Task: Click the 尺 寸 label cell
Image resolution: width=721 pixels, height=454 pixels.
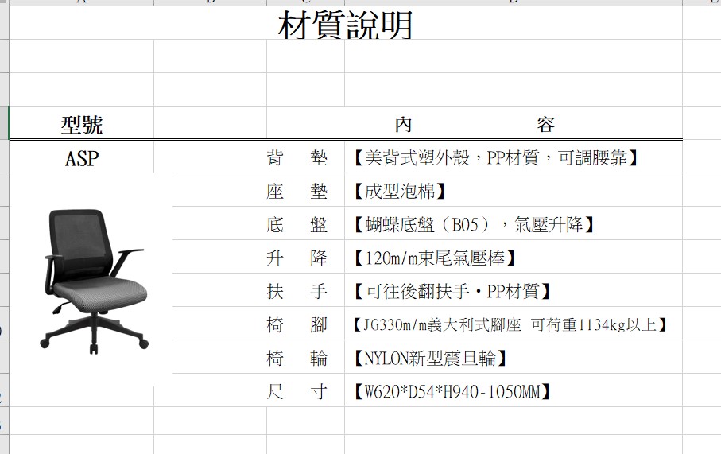Action: (305, 390)
